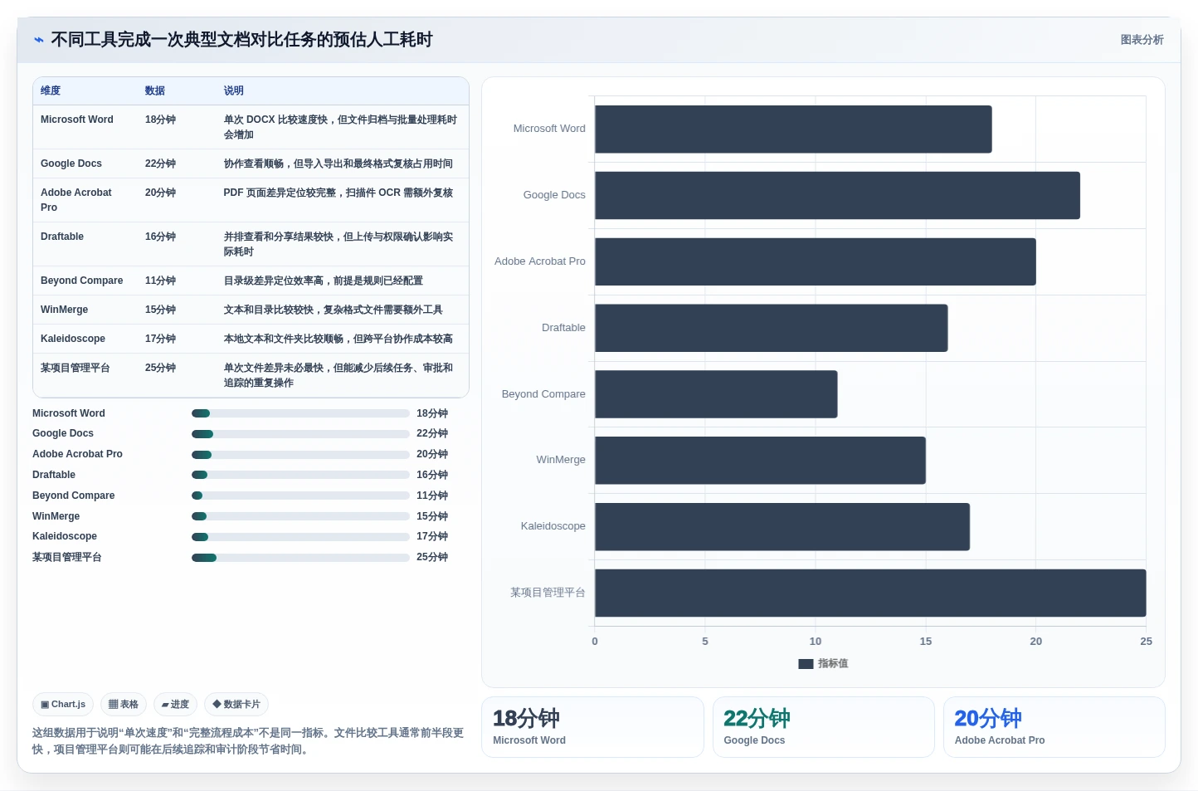Click the Adobe Acrobat Pro chart bar

point(816,261)
